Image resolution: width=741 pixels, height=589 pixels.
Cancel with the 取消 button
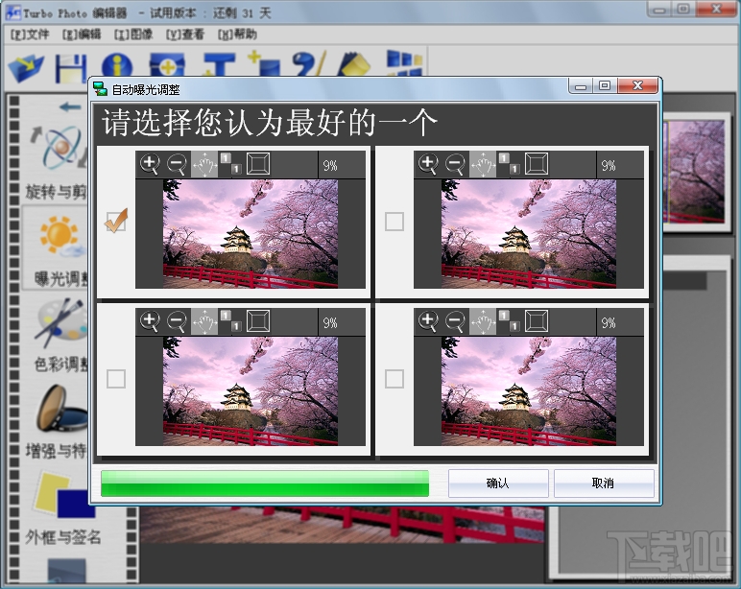(604, 483)
